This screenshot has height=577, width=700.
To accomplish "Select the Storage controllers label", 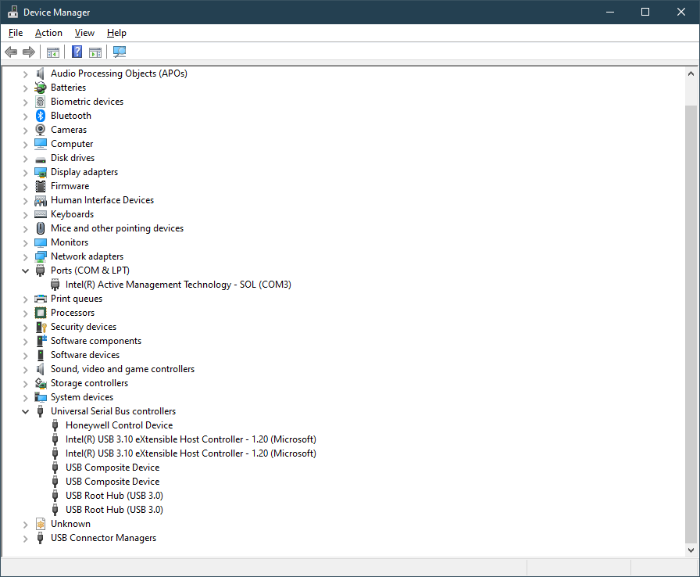I will pos(89,383).
